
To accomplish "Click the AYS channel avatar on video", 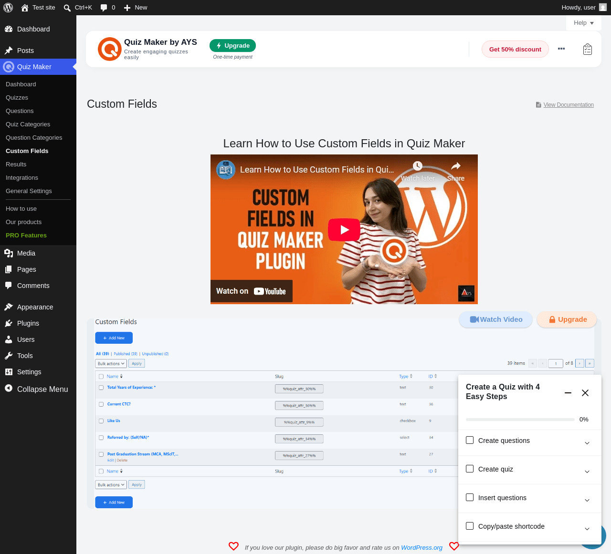I will [x=226, y=170].
